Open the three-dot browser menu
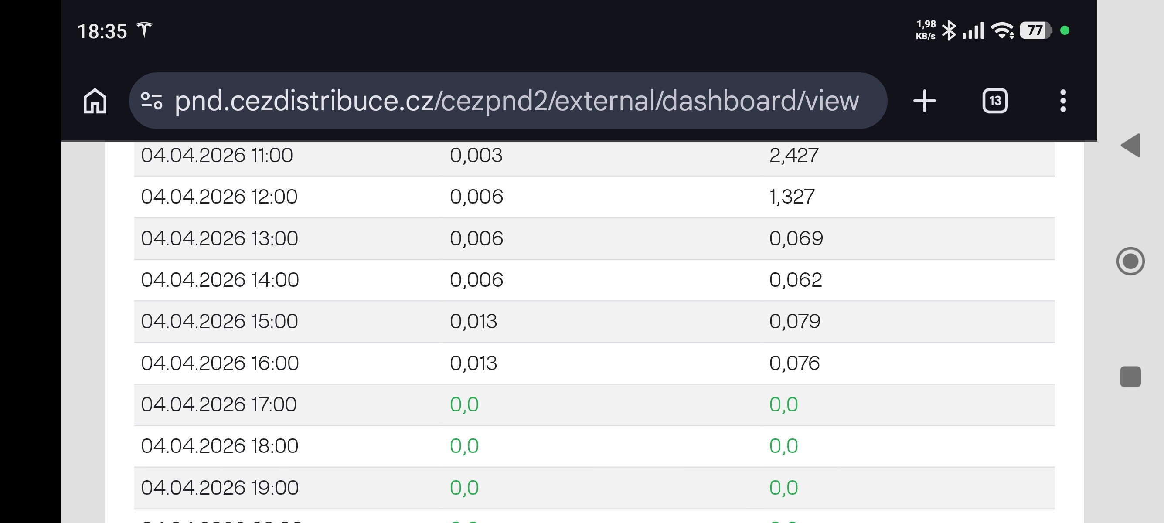This screenshot has height=523, width=1164. 1063,101
